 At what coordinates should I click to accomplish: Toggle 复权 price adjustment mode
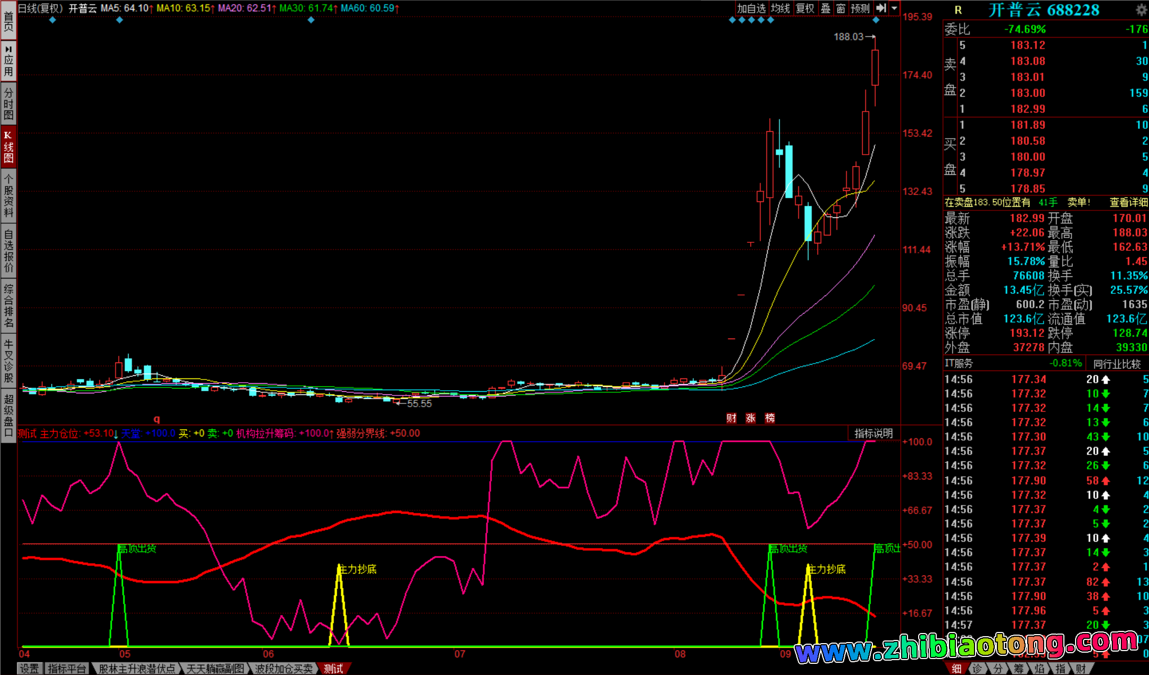pyautogui.click(x=805, y=8)
